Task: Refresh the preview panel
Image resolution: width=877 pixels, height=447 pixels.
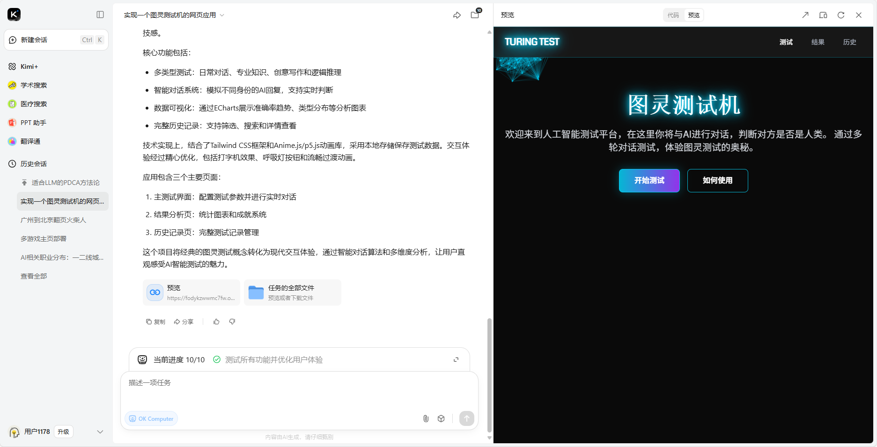Action: (840, 15)
